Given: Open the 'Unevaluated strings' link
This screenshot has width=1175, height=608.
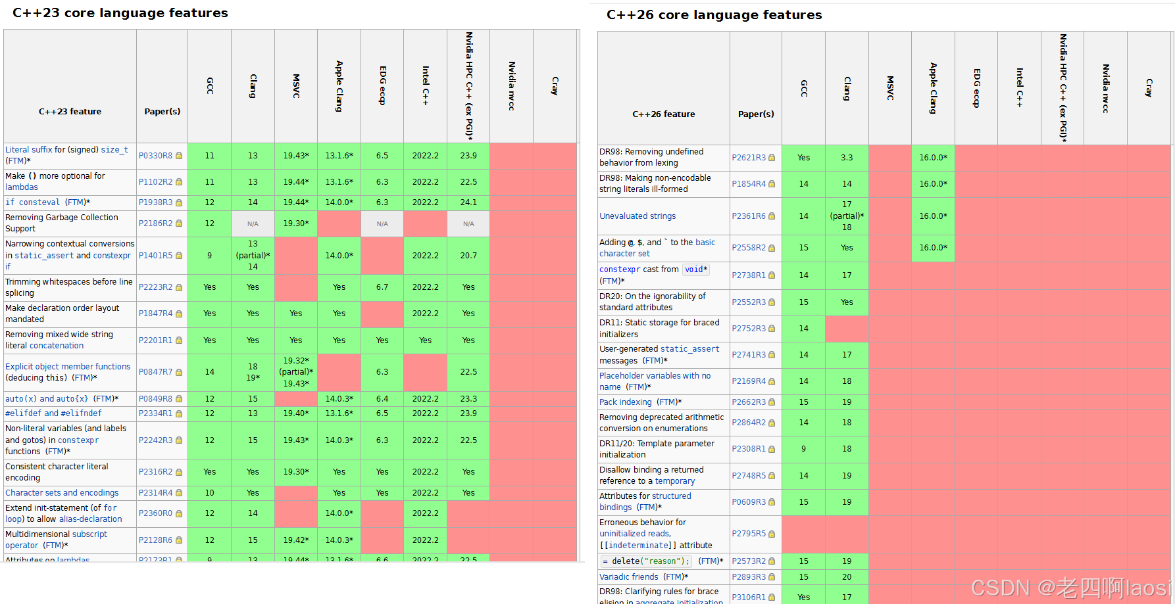Looking at the screenshot, I should [637, 216].
